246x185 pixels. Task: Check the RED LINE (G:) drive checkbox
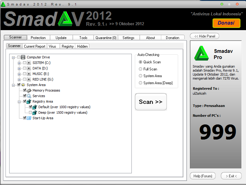[25, 79]
